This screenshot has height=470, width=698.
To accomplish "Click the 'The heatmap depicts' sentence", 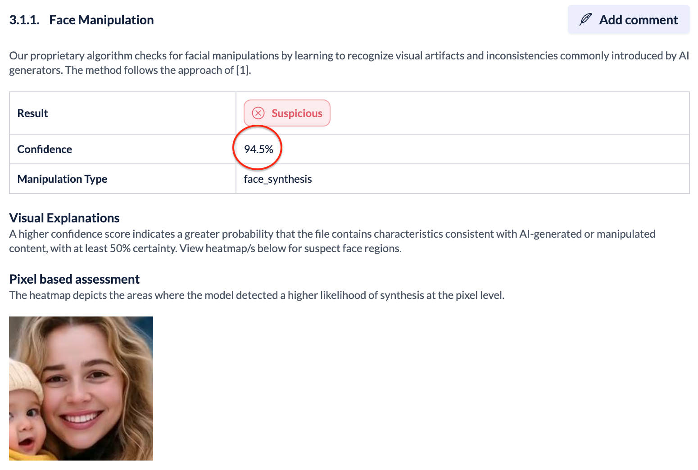I will (257, 295).
